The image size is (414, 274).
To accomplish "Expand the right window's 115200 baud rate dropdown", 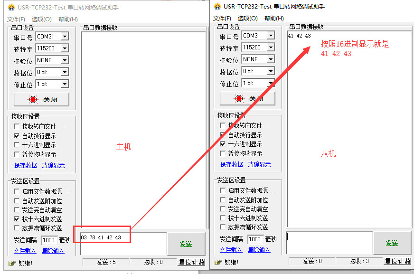I will coord(271,47).
